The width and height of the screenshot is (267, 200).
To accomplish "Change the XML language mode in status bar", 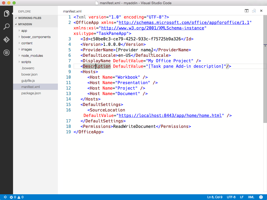I will pyautogui.click(x=251, y=197).
